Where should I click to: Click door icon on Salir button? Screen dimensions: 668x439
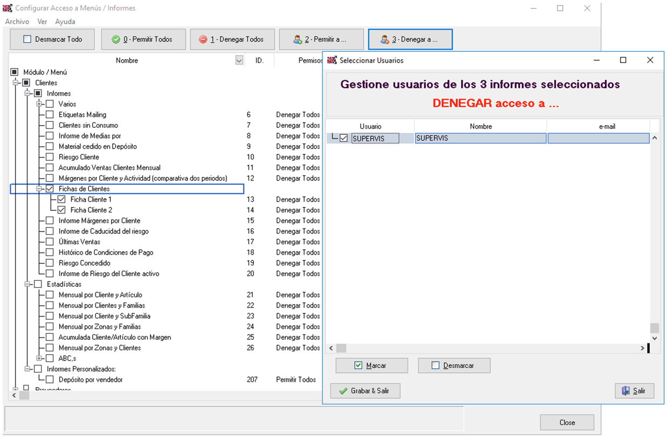[x=625, y=391]
